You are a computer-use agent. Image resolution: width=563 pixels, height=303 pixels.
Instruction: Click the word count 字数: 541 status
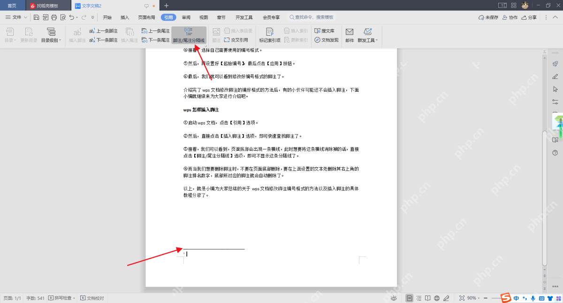click(35, 298)
